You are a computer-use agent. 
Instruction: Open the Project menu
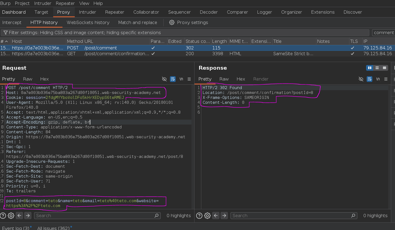[x=22, y=3]
